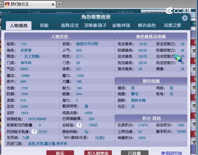Click the 气血 value 6684

click(x=24, y=69)
